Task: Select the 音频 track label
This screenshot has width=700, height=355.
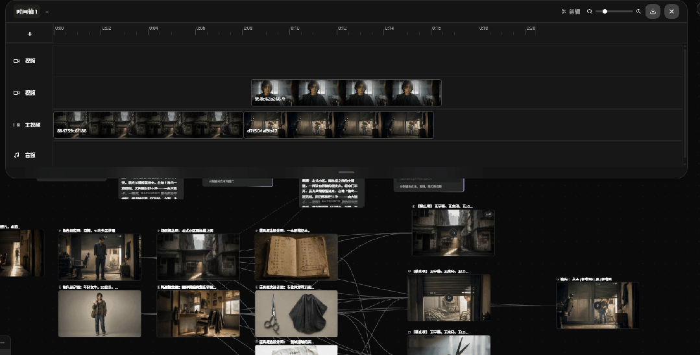Action: [x=30, y=155]
